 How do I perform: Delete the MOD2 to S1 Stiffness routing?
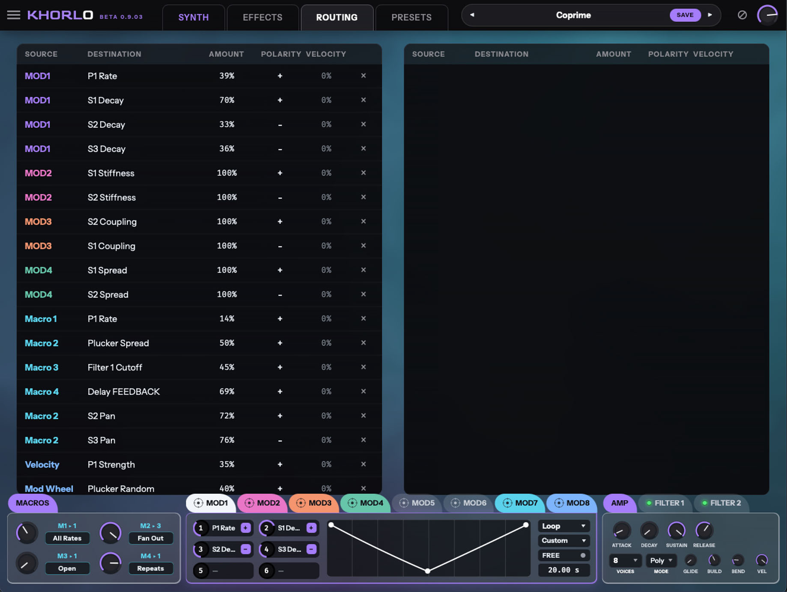(364, 173)
